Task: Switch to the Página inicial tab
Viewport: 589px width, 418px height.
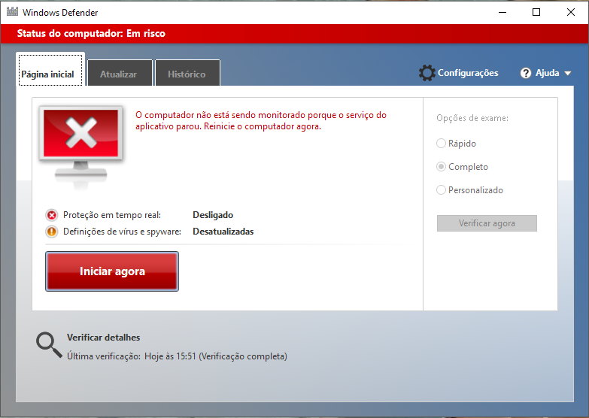Action: tap(50, 70)
